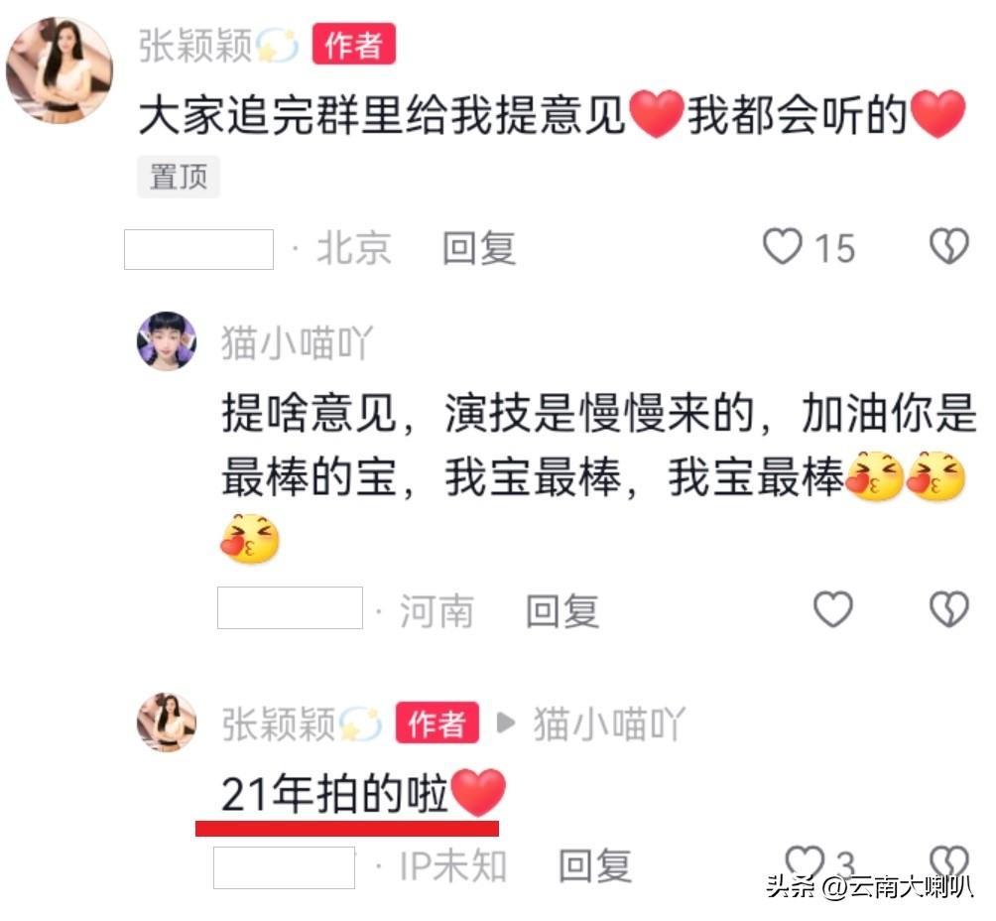Open 张颖颖 username on the reply
The width and height of the screenshot is (996, 921).
(278, 724)
